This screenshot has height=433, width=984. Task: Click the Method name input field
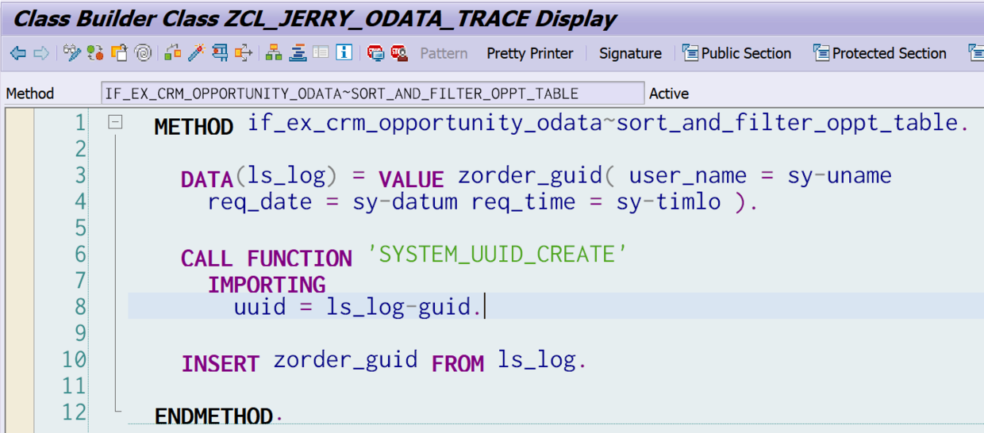373,94
